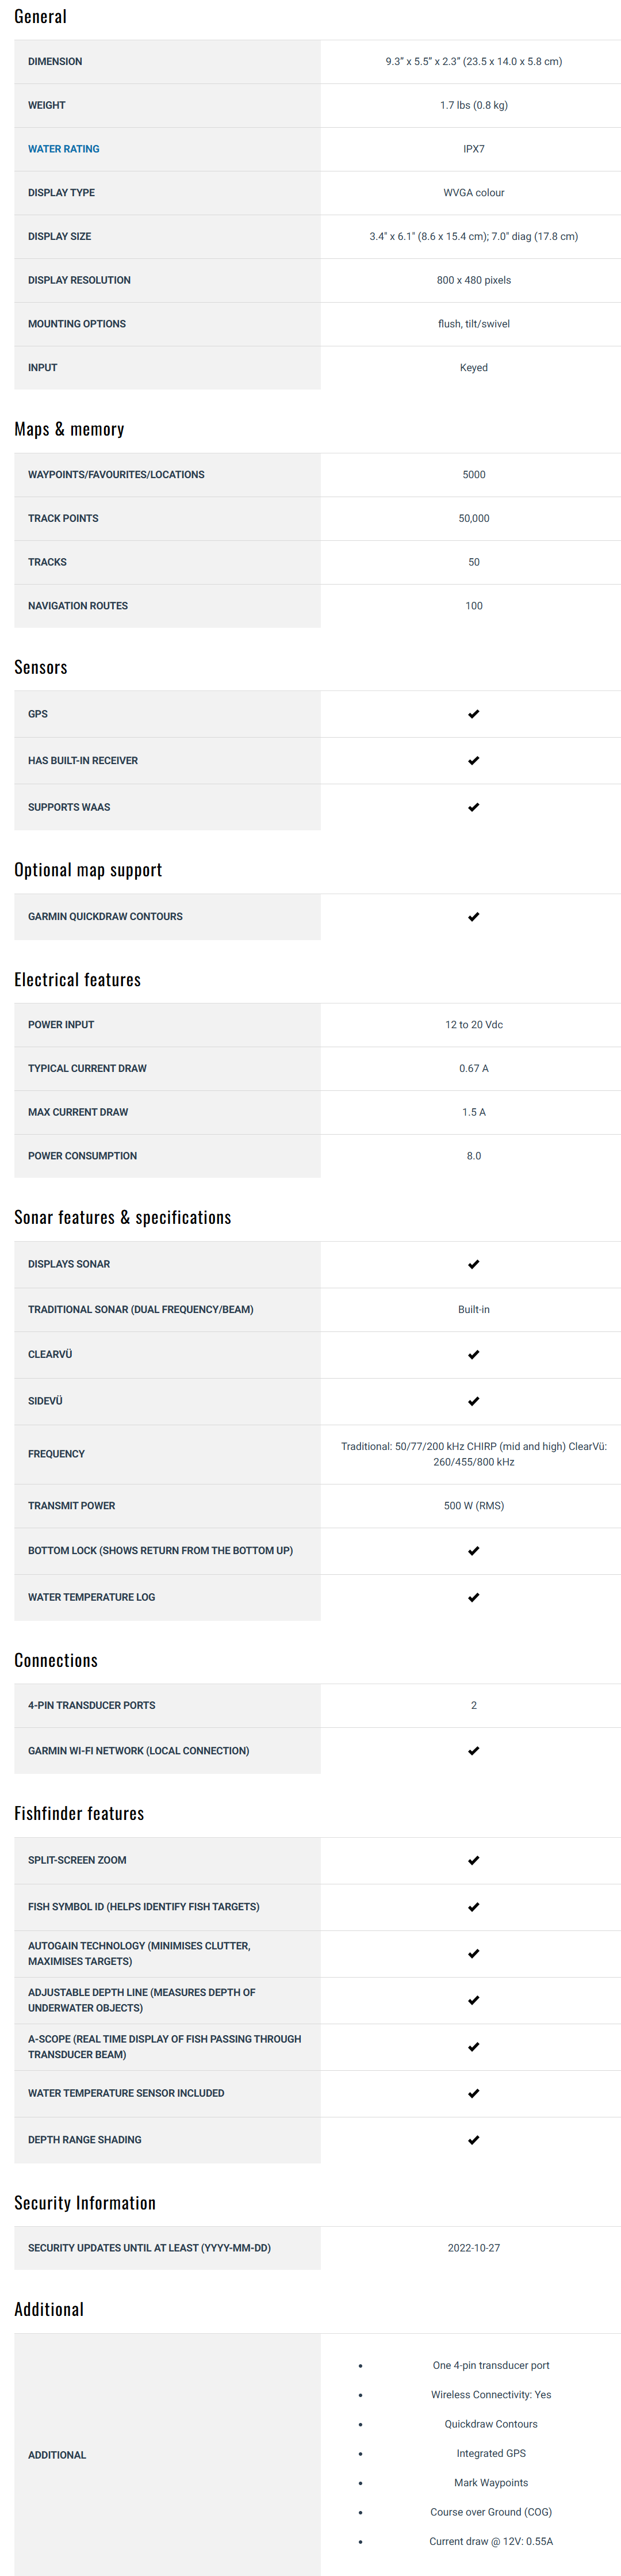This screenshot has height=2576, width=621.
Task: Click the Quickdraw Contours bullet item
Action: 491,2424
